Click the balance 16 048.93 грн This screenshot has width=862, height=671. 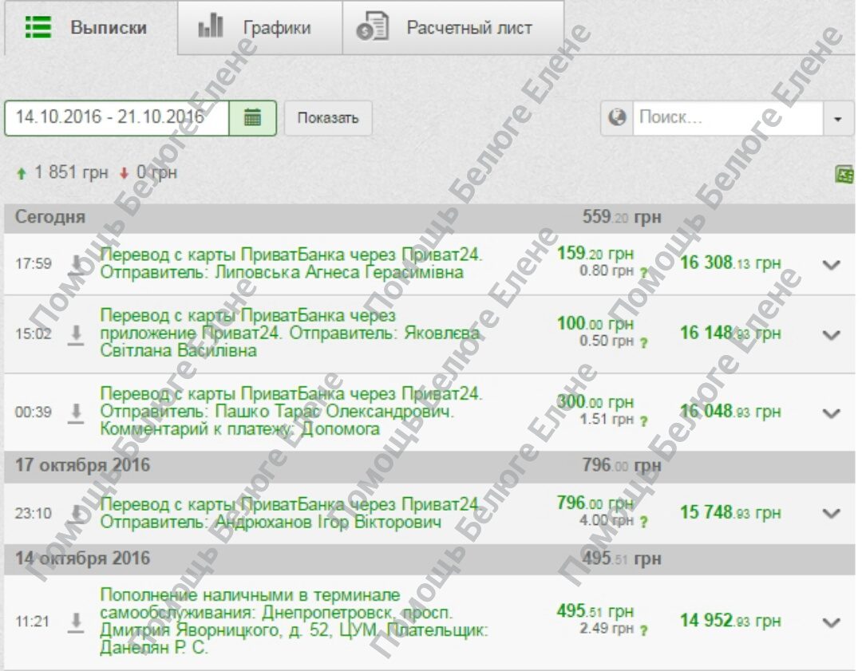pos(730,412)
